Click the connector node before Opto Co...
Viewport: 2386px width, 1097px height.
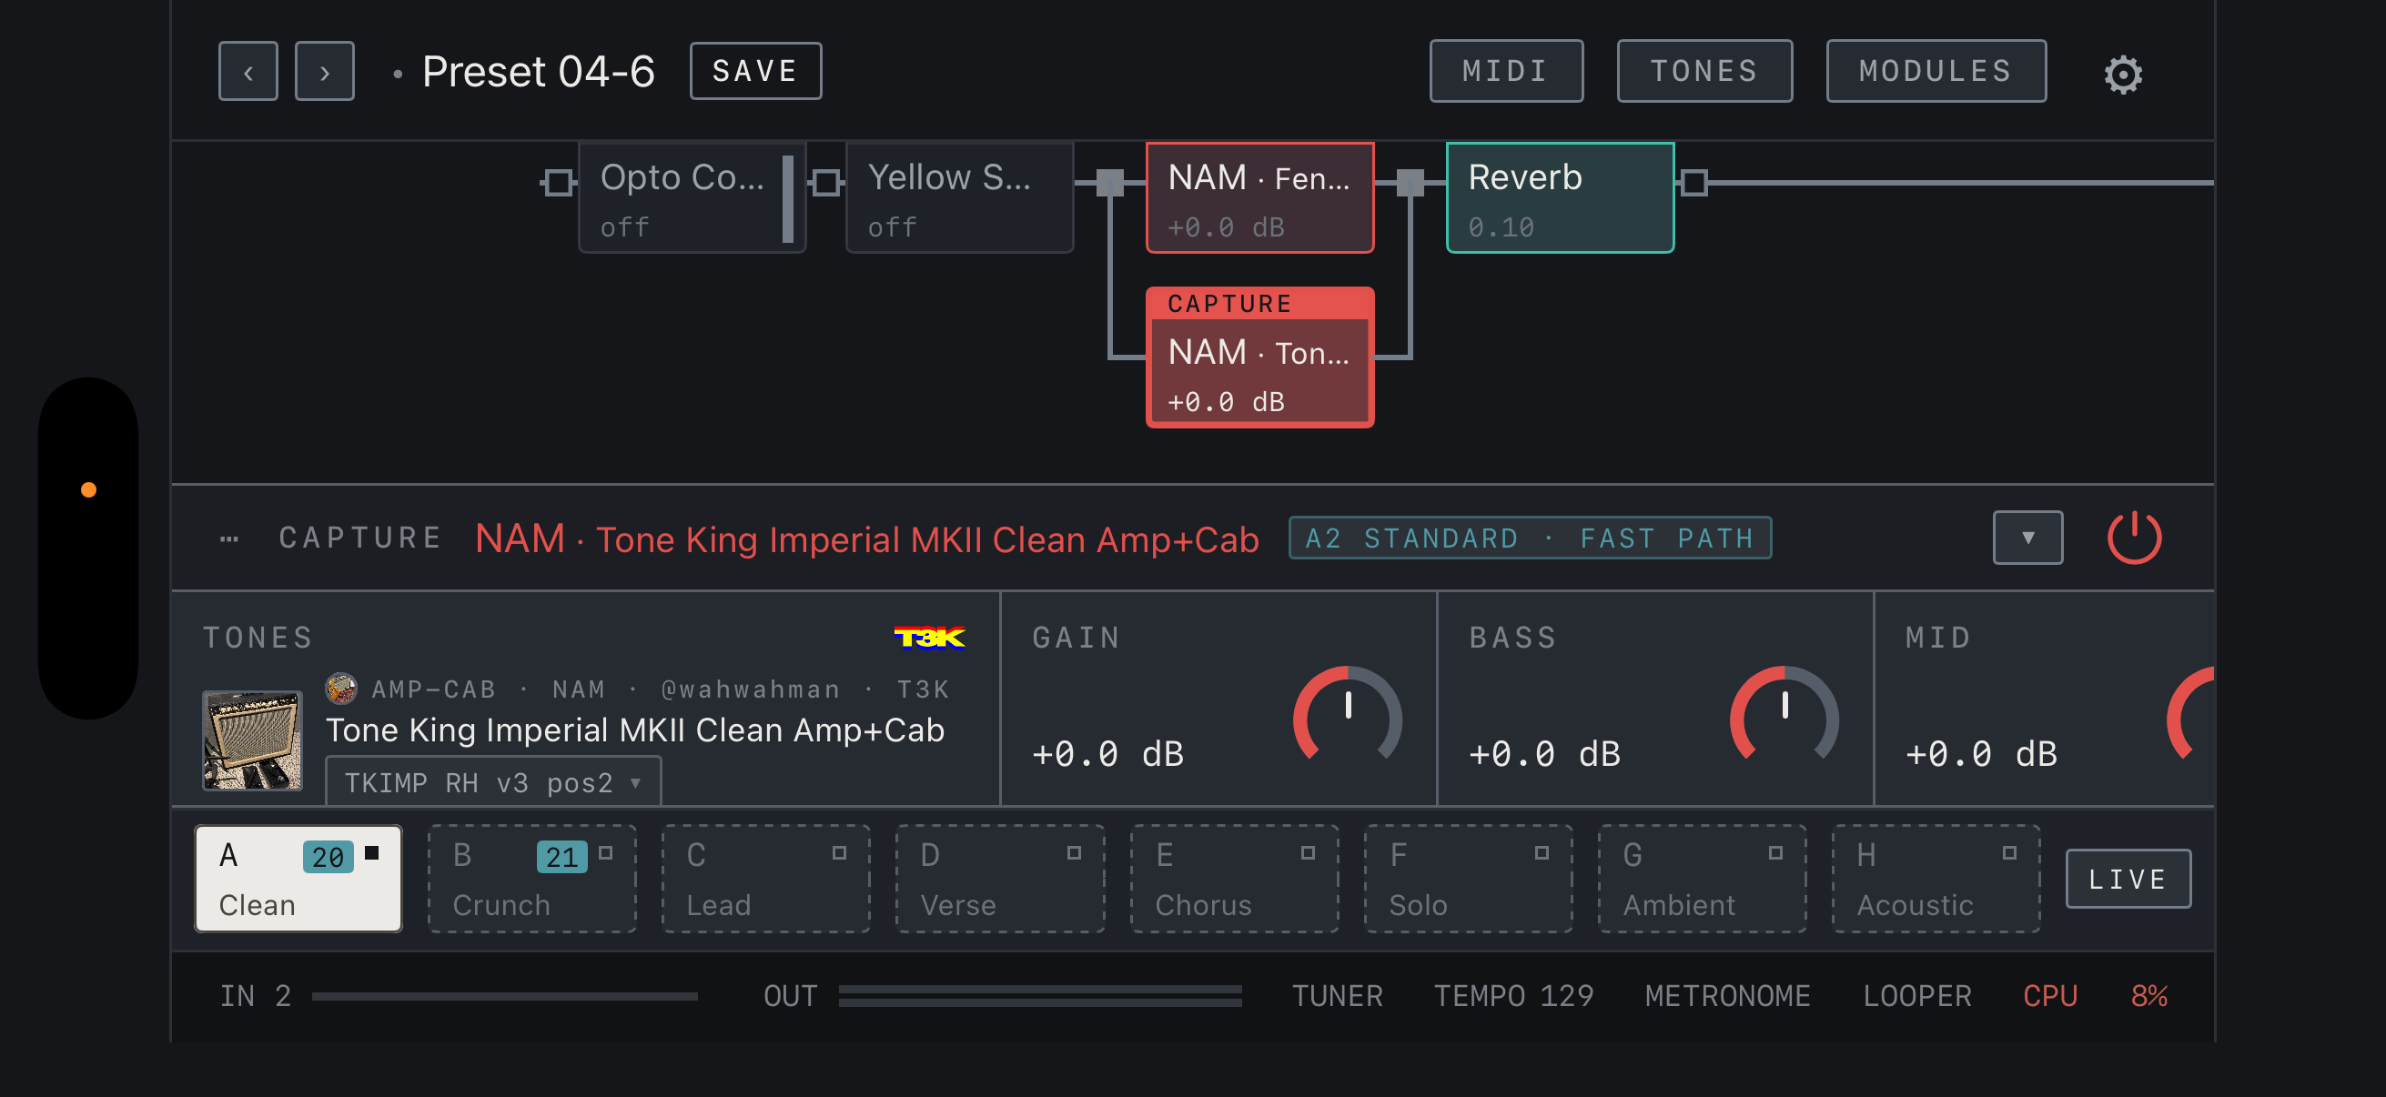(558, 182)
